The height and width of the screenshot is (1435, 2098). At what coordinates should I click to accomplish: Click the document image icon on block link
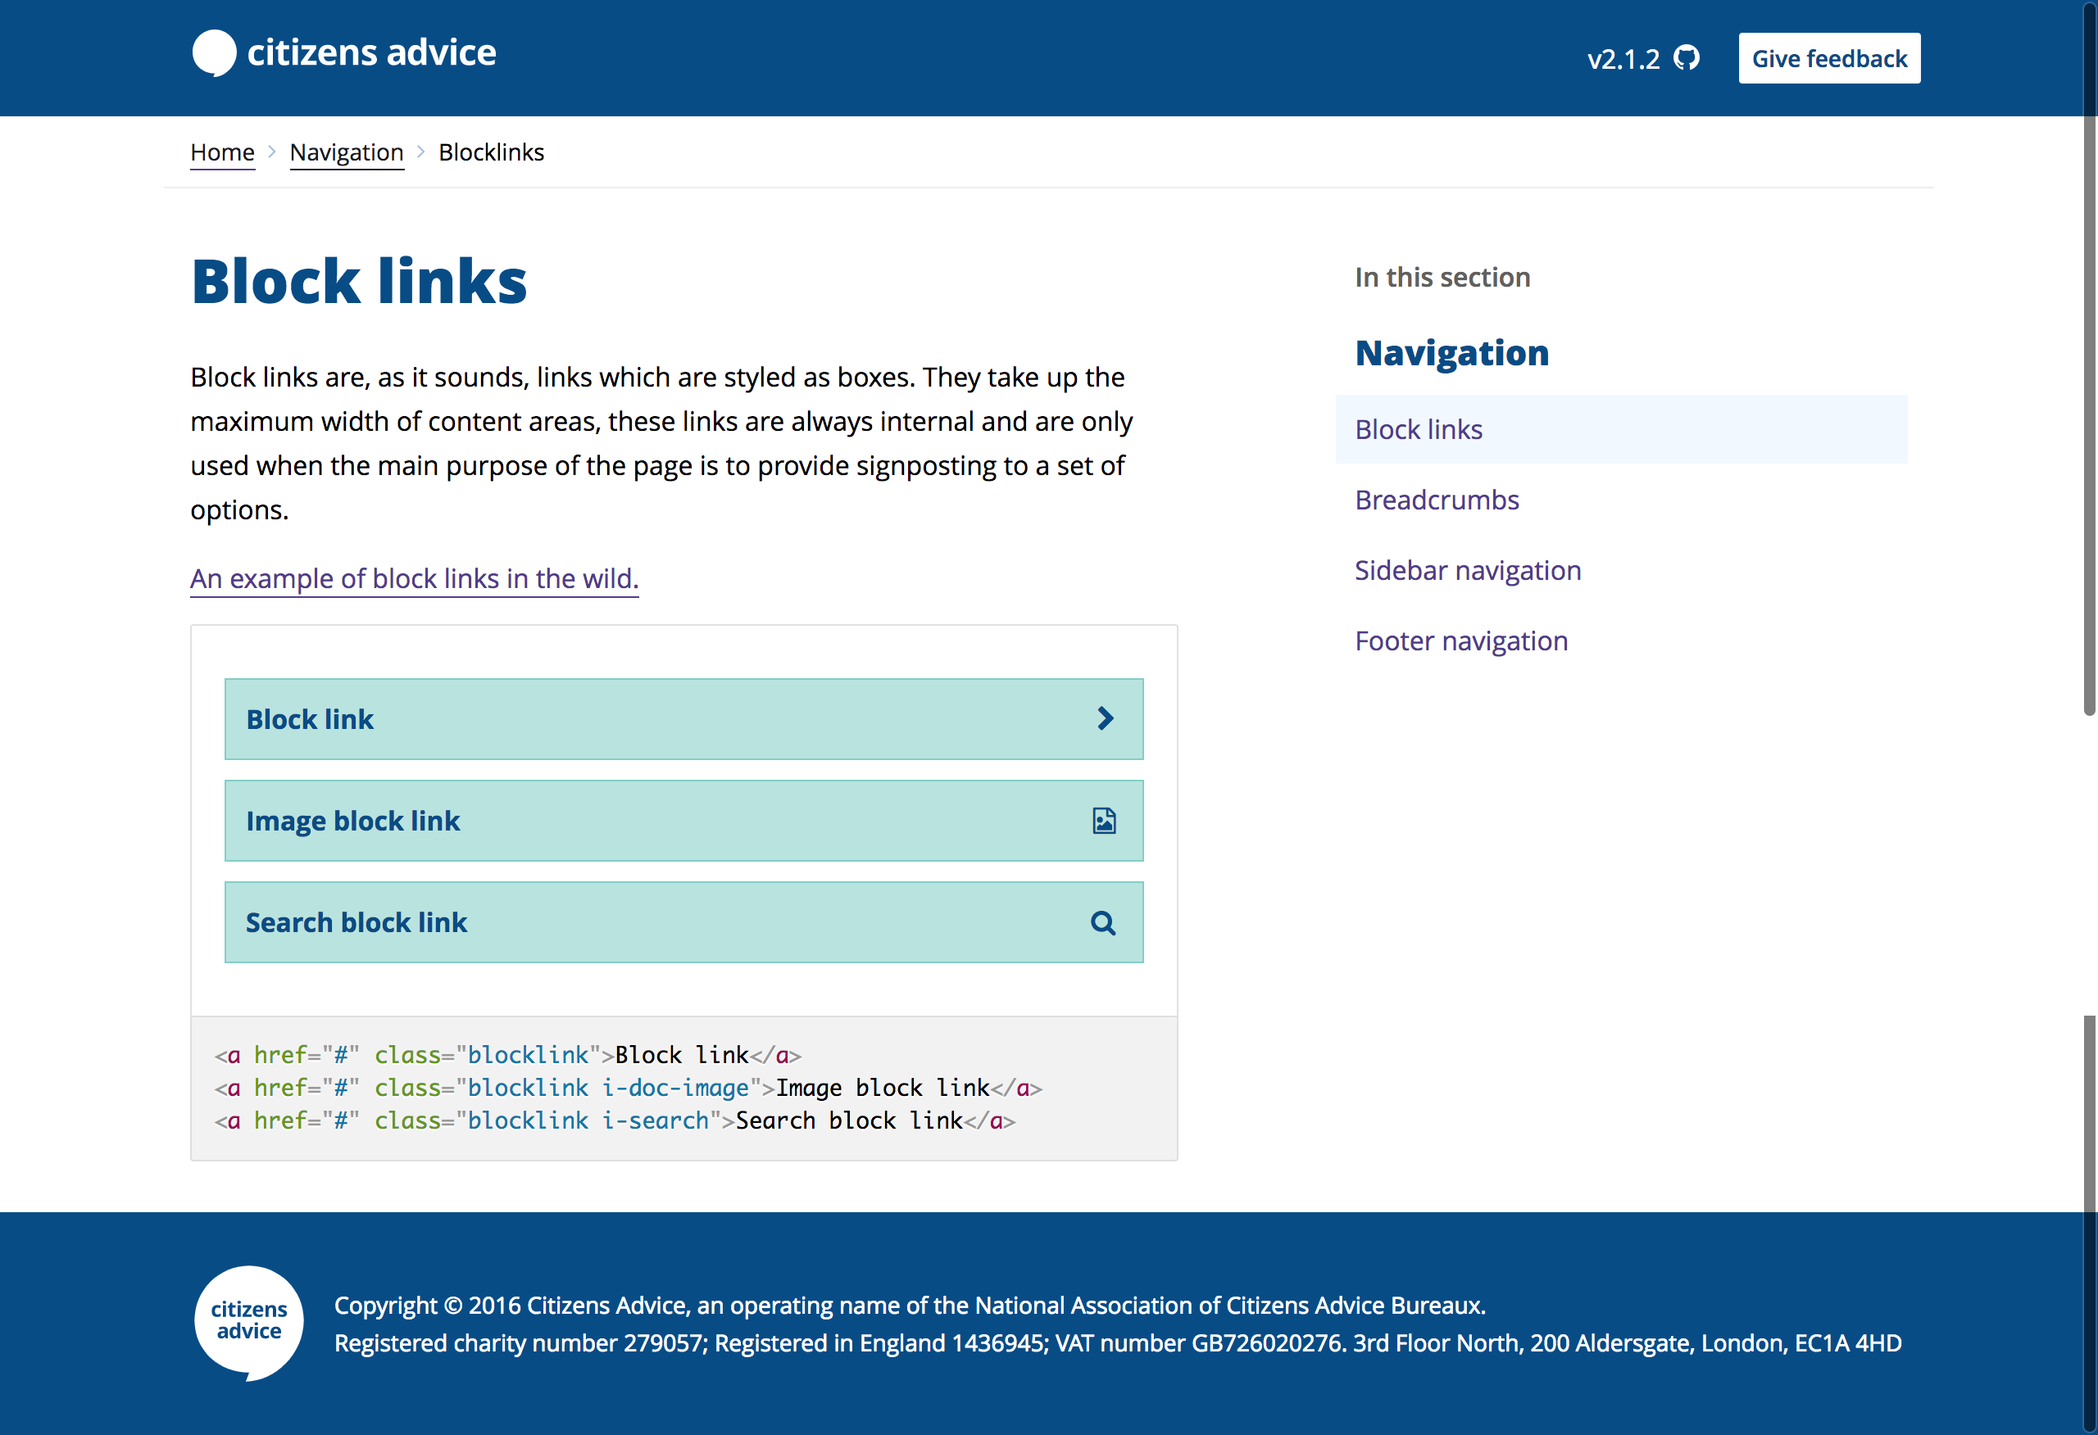click(x=1104, y=821)
